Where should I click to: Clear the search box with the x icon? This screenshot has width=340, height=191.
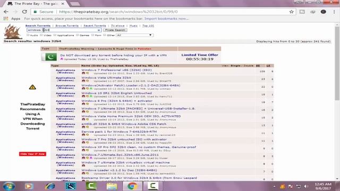[x=99, y=30]
